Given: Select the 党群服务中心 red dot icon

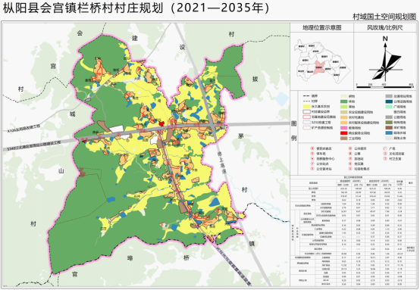Looking at the screenshot, I should click(312, 159).
